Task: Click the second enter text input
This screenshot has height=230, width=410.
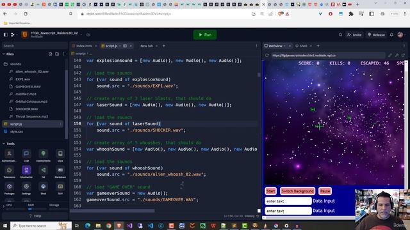Action: [x=288, y=211]
